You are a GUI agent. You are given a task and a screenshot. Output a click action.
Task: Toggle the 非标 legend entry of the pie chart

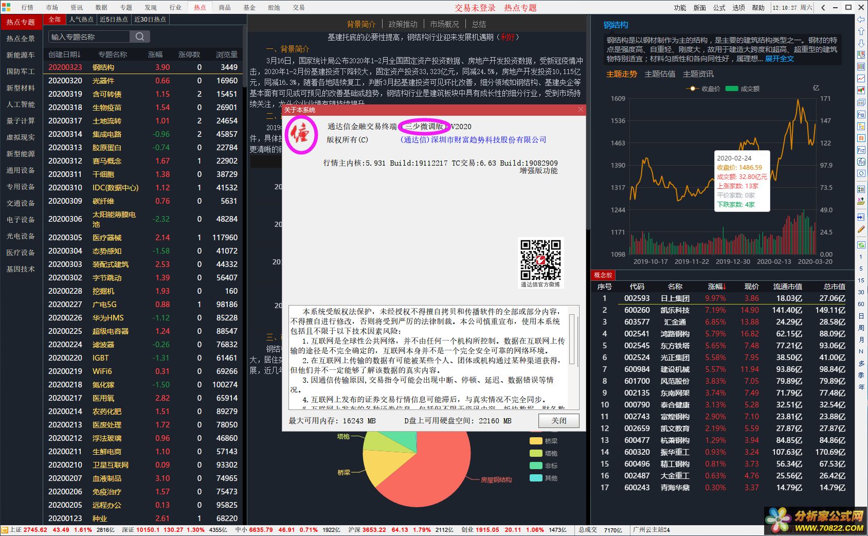[544, 466]
